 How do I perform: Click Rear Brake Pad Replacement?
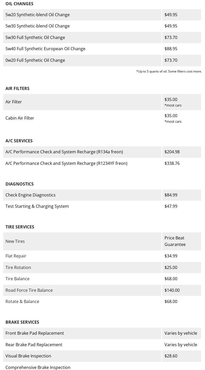[34, 345]
